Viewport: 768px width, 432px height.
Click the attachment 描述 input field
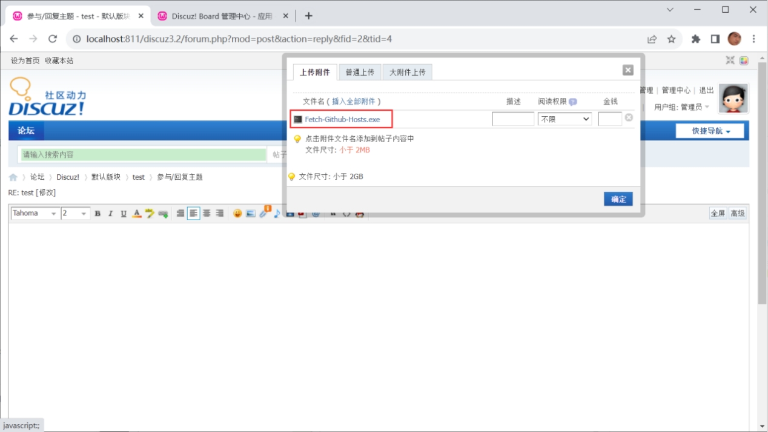coord(513,119)
